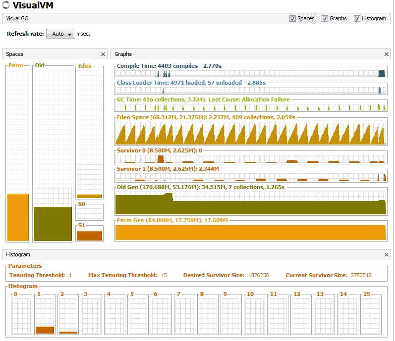Close the Spaces panel
Image resolution: width=395 pixels, height=341 pixels.
(x=103, y=54)
